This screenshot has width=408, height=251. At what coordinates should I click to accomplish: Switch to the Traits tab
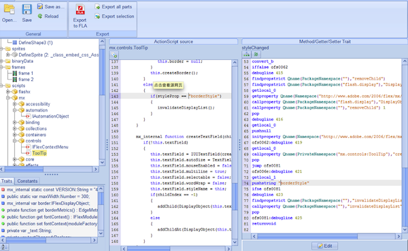[7, 181]
